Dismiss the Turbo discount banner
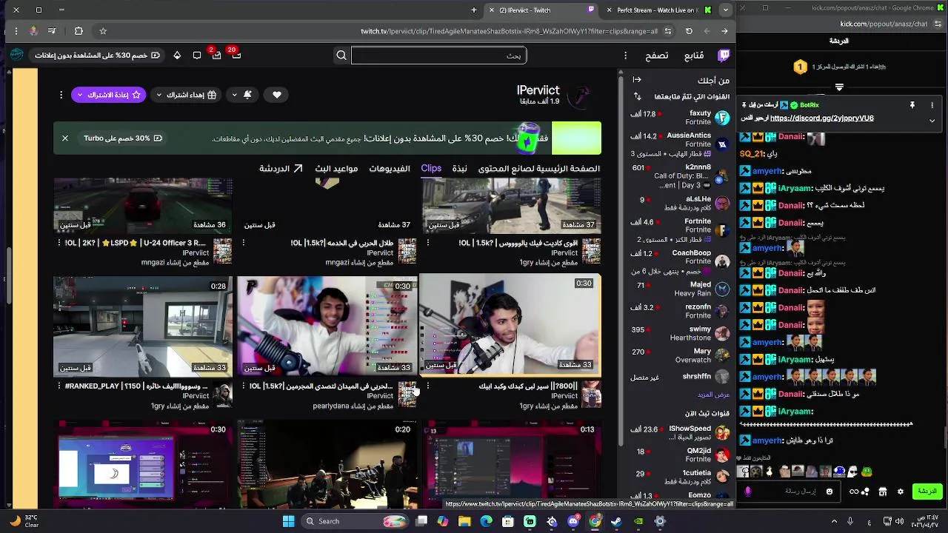The width and height of the screenshot is (948, 533). pos(65,138)
